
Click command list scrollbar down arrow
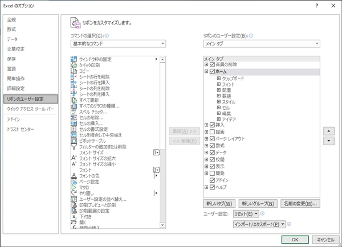162,225
